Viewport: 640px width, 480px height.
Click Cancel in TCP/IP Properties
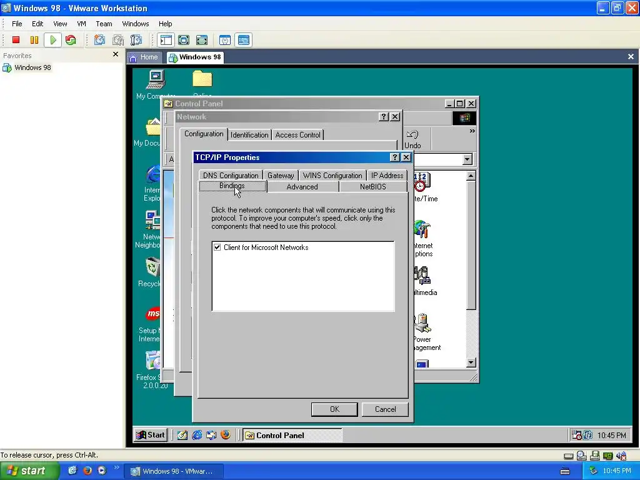click(385, 409)
